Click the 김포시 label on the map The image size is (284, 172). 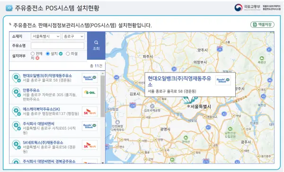point(134,94)
